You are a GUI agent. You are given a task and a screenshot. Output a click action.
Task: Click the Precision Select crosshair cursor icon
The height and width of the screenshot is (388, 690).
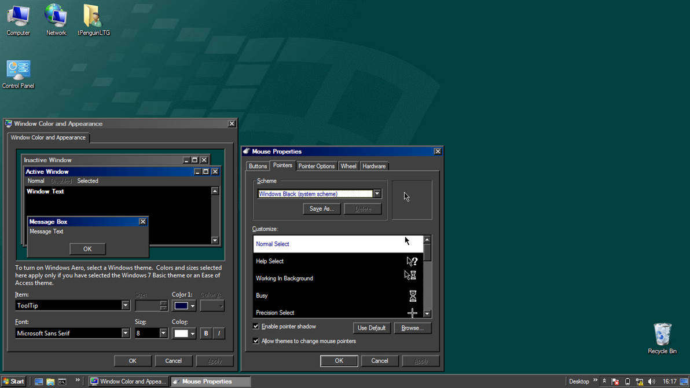coord(412,313)
